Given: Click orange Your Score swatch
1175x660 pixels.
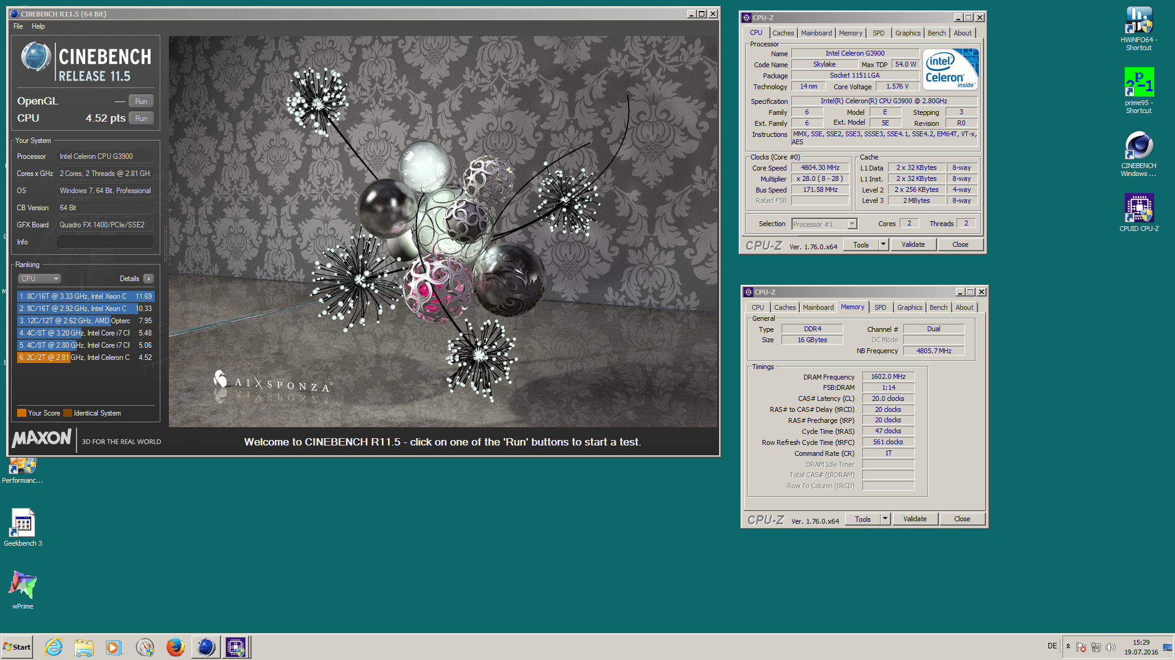Looking at the screenshot, I should pos(21,413).
